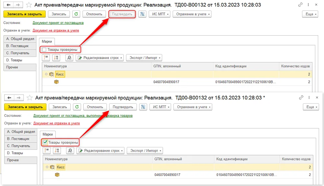Add upper document to favorites with star
The width and height of the screenshot is (324, 186).
tap(29, 5)
